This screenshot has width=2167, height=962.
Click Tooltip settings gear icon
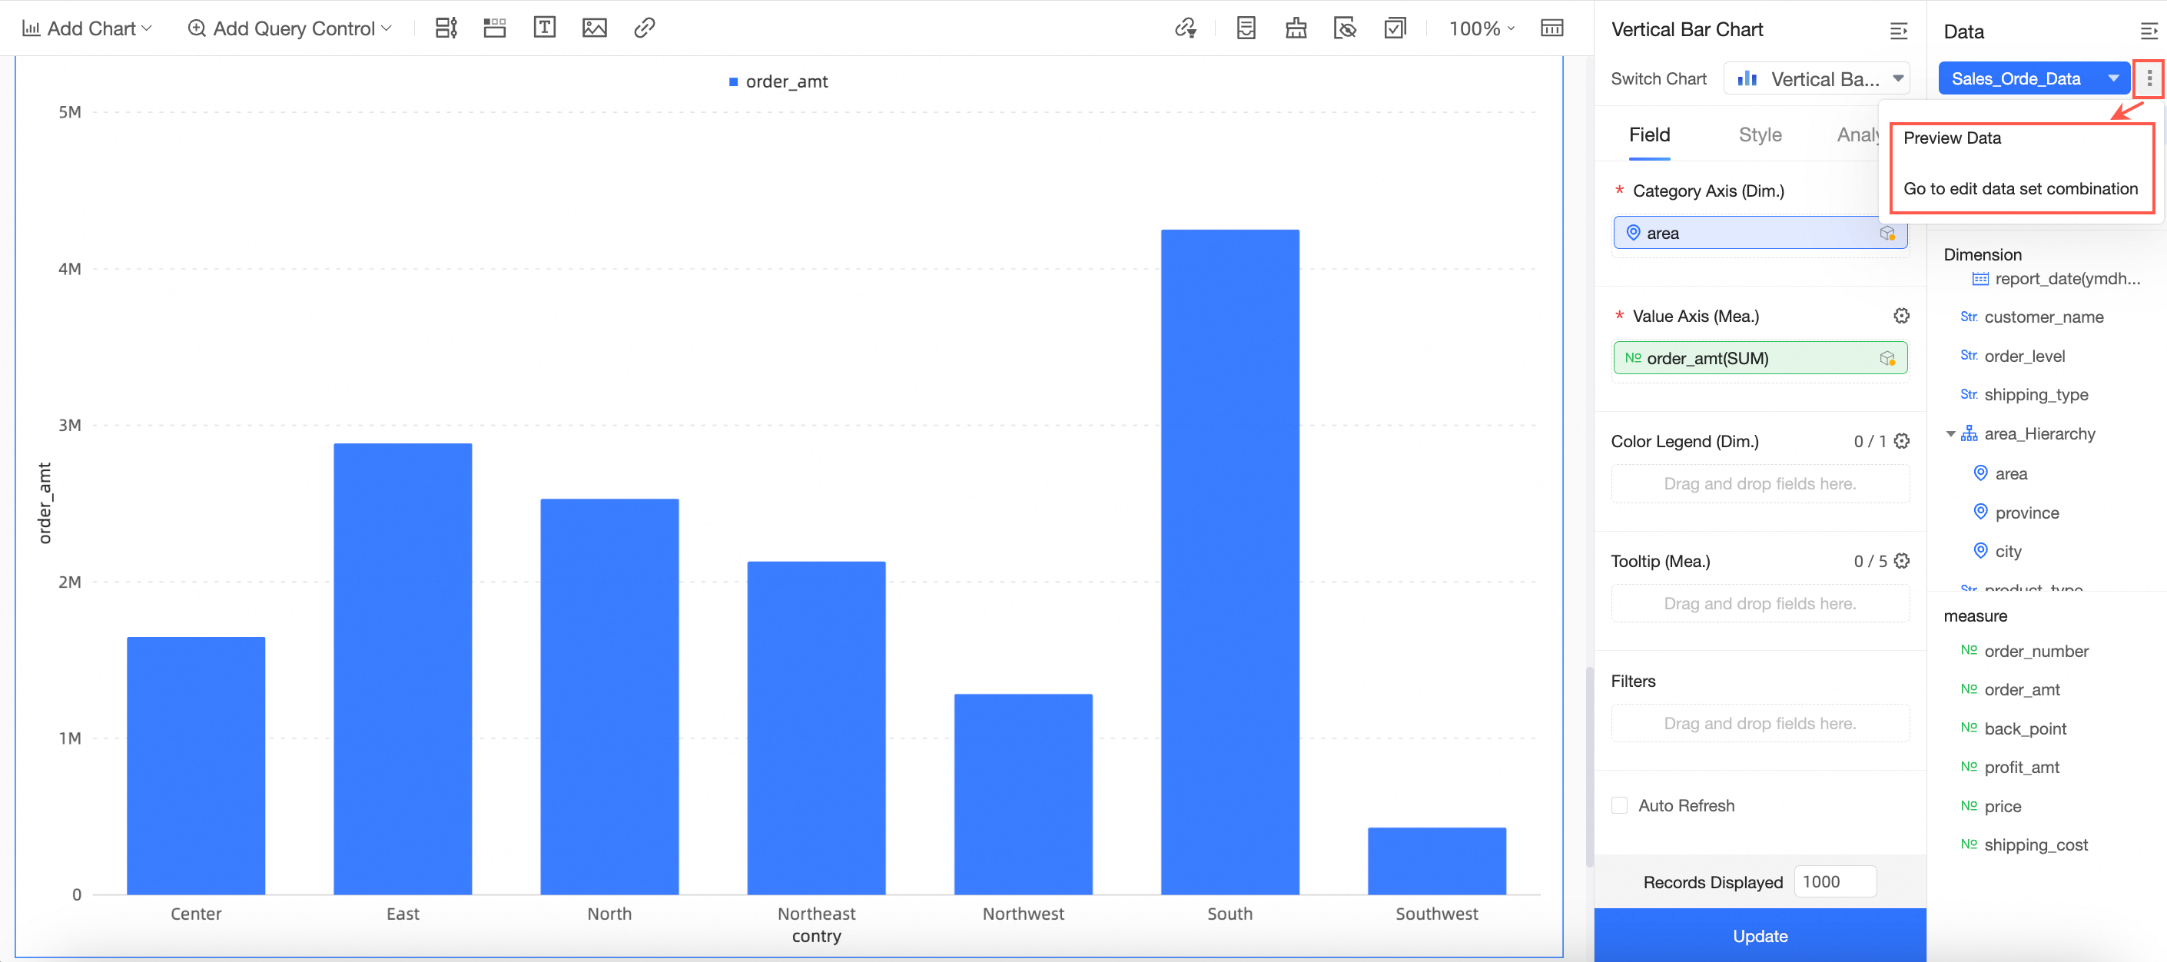click(x=1901, y=561)
